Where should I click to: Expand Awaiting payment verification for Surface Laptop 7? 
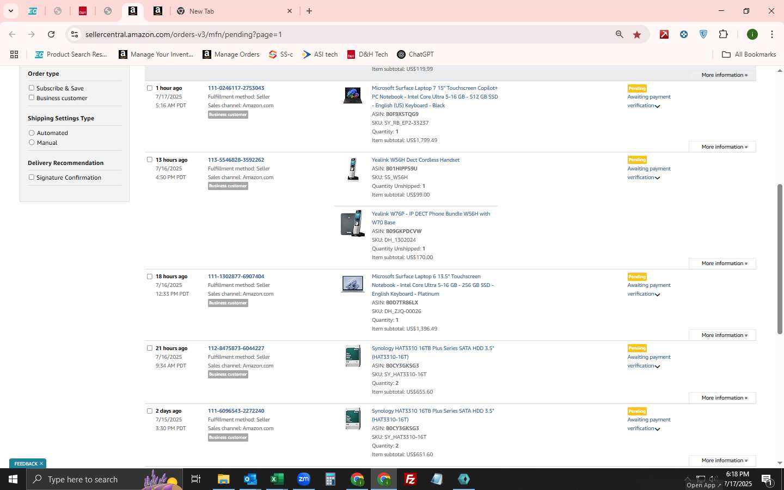pyautogui.click(x=649, y=101)
